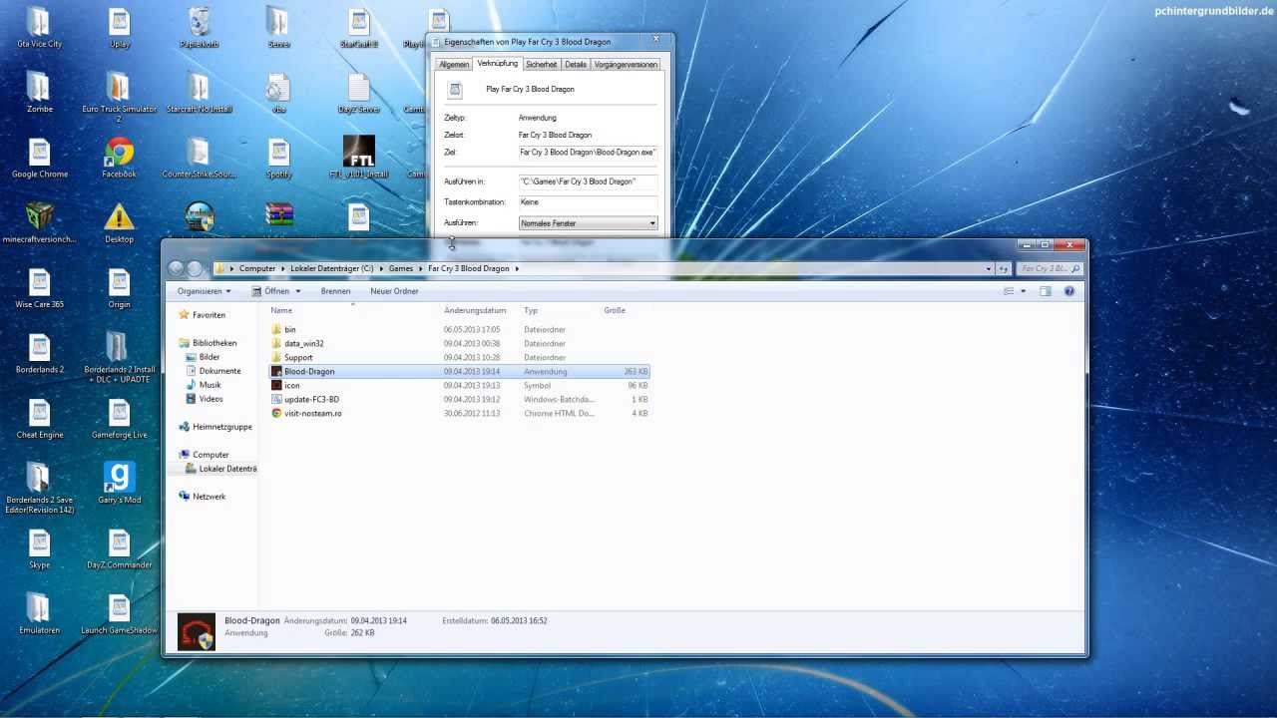This screenshot has height=718, width=1277.
Task: Select the update-FC3-BD batch file
Action: [x=459, y=399]
